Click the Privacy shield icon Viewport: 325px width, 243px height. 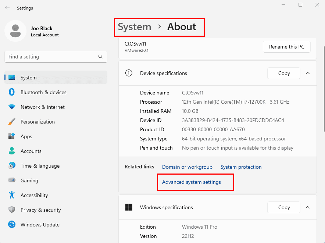pyautogui.click(x=12, y=210)
